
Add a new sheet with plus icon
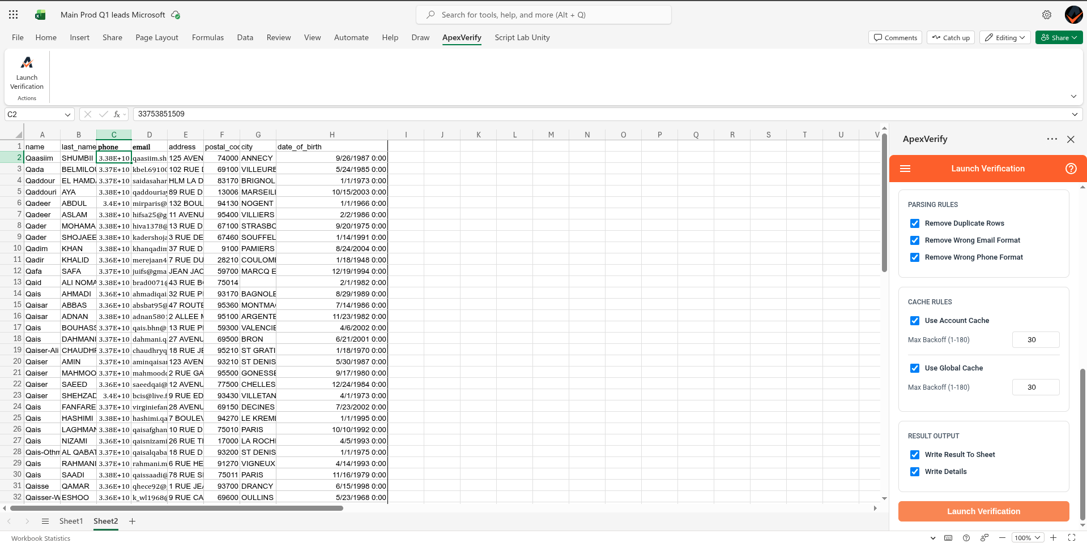point(132,521)
